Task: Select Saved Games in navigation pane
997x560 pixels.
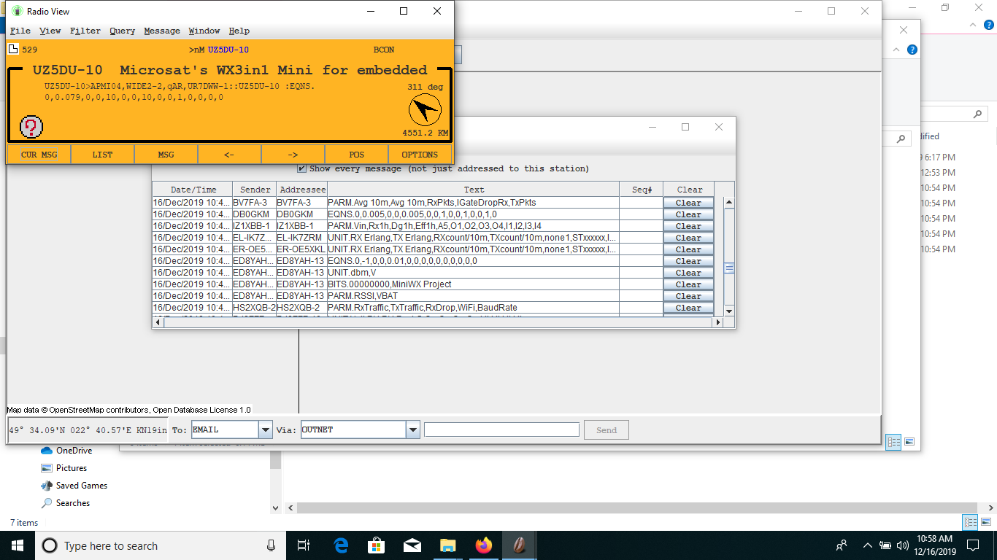Action: [74, 486]
